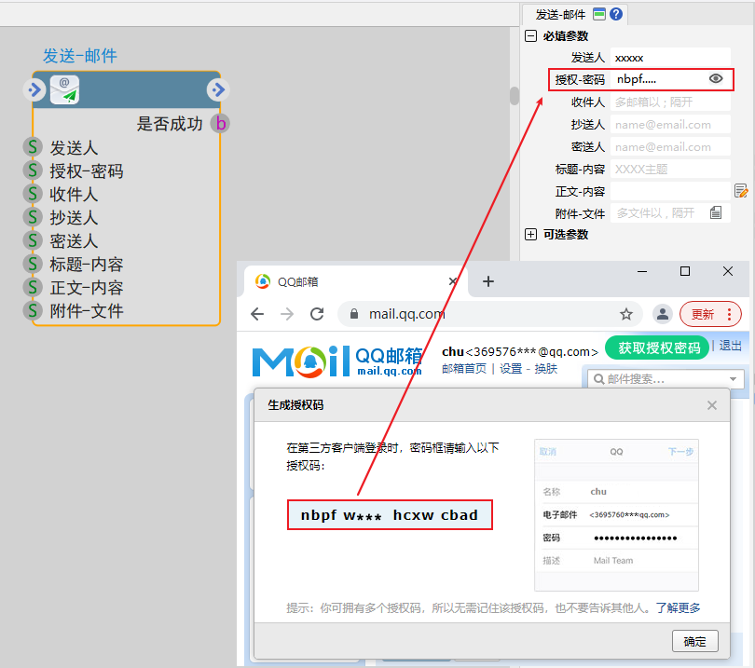Bookmark the page with the star icon
The height and width of the screenshot is (668, 755).
(x=626, y=314)
